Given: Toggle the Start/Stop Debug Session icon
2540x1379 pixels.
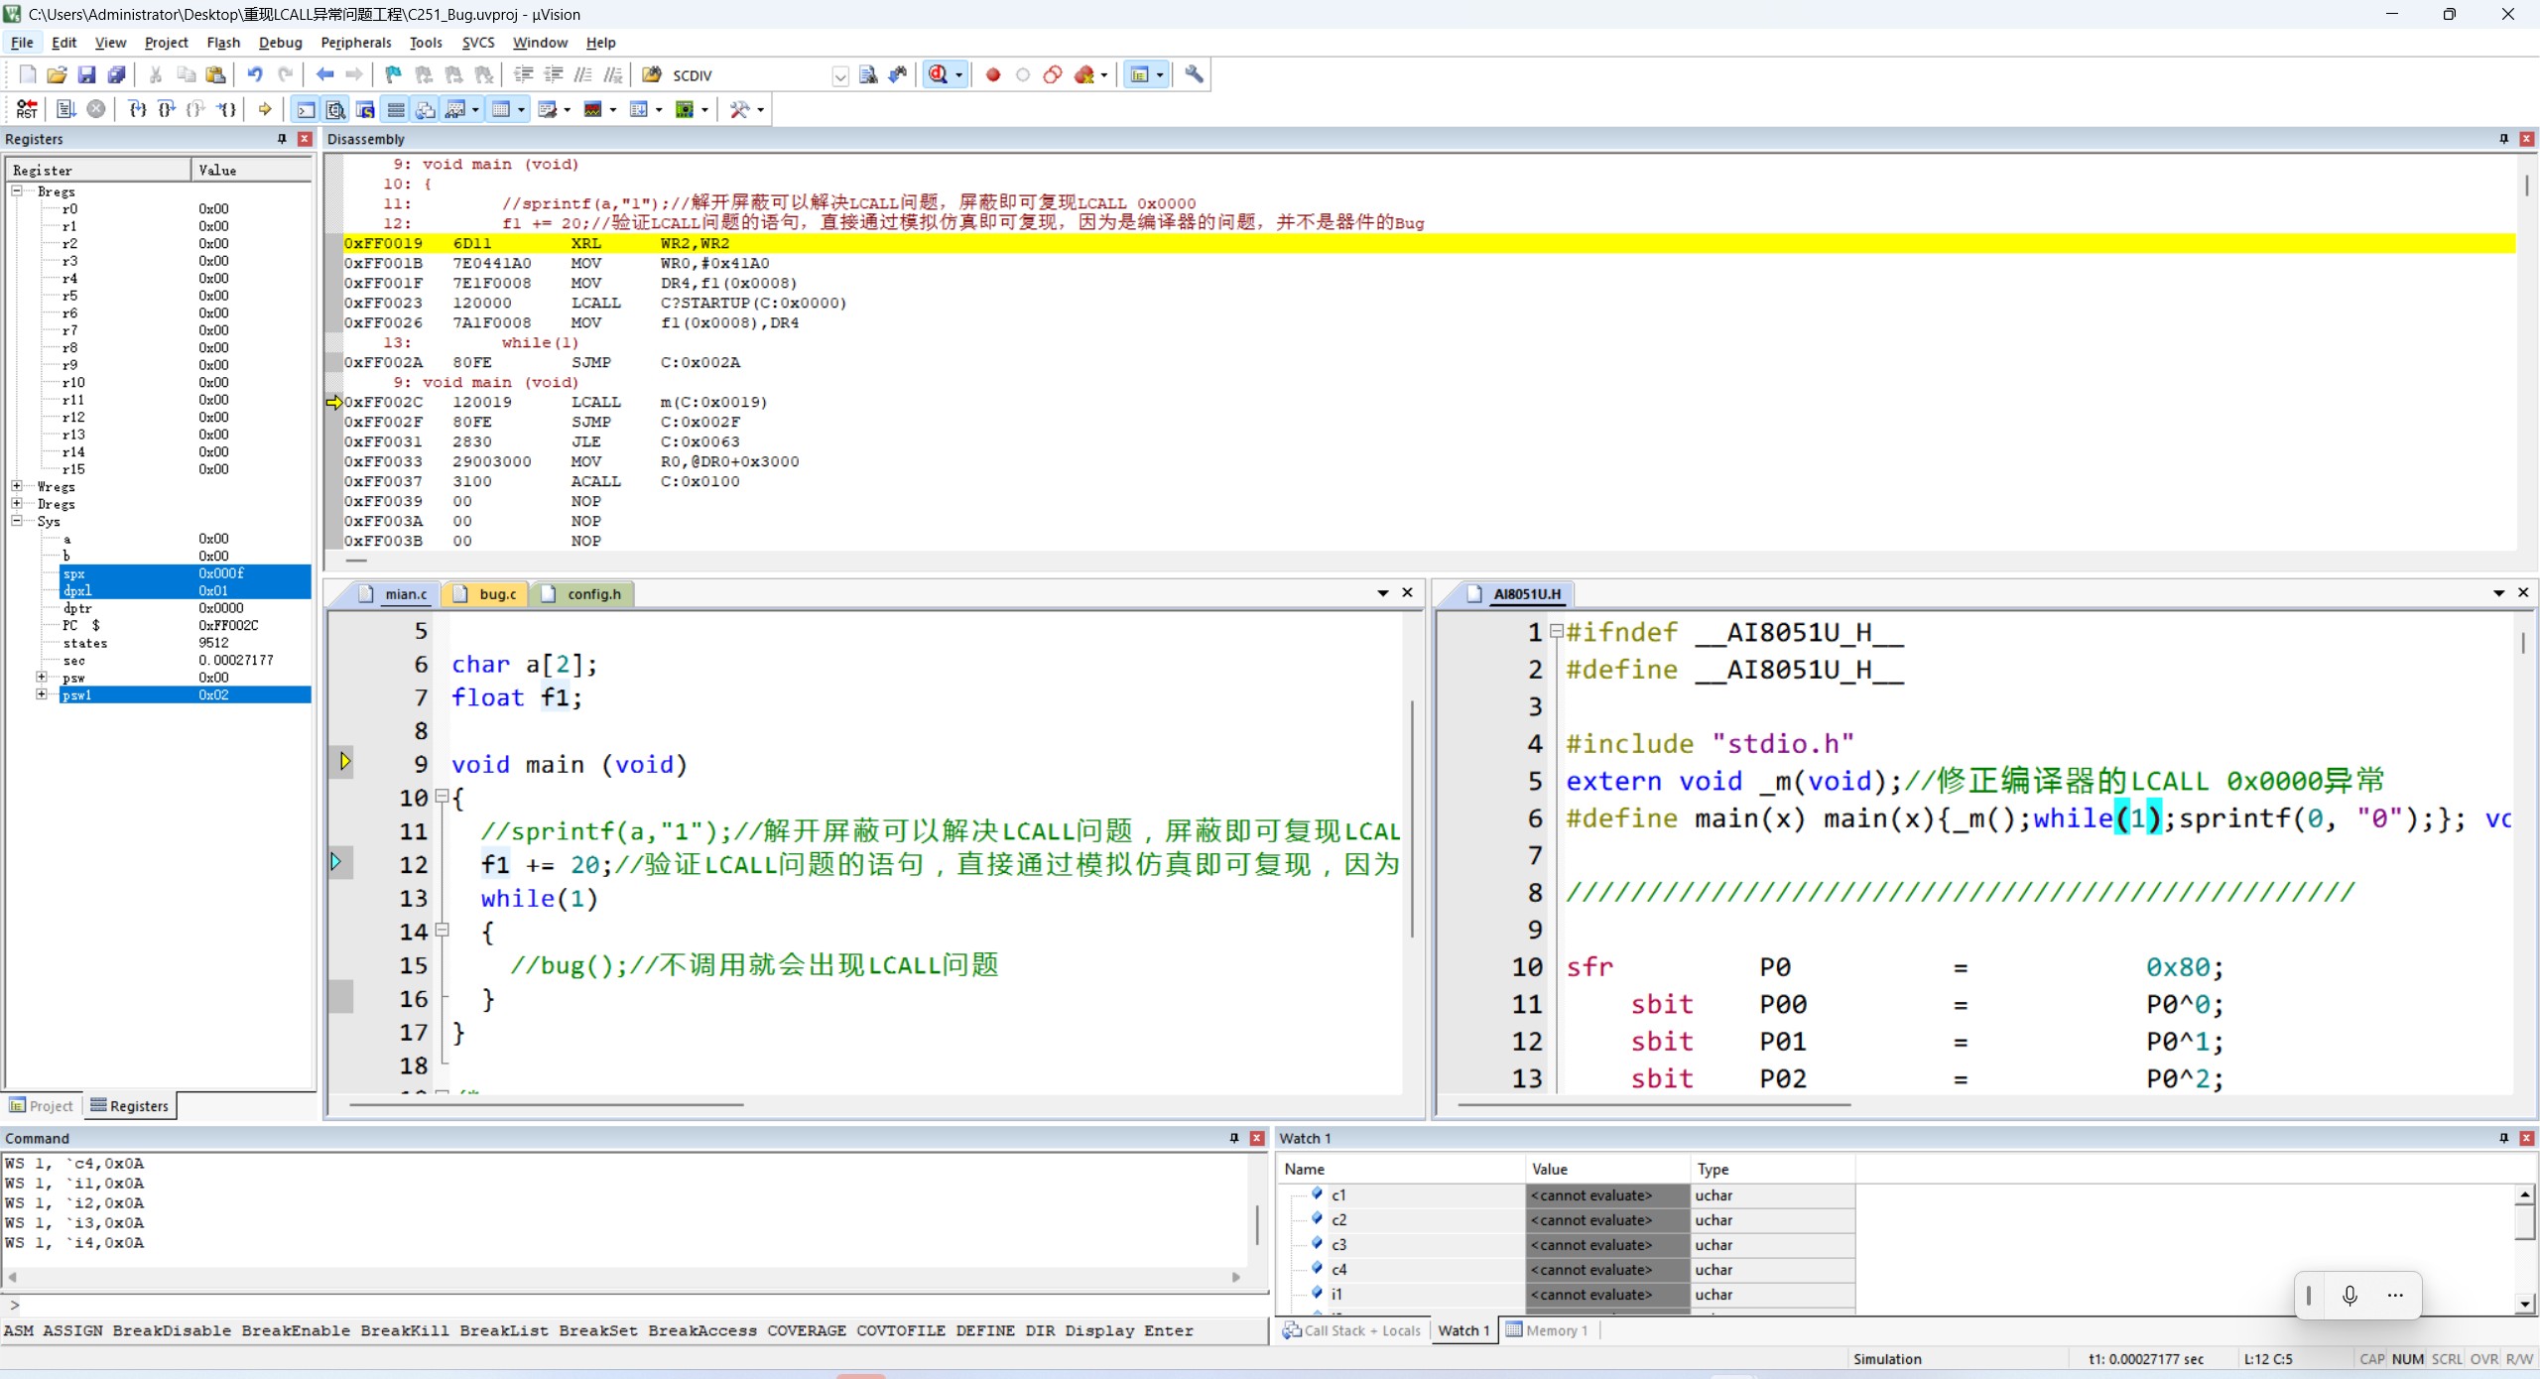Looking at the screenshot, I should tap(938, 74).
